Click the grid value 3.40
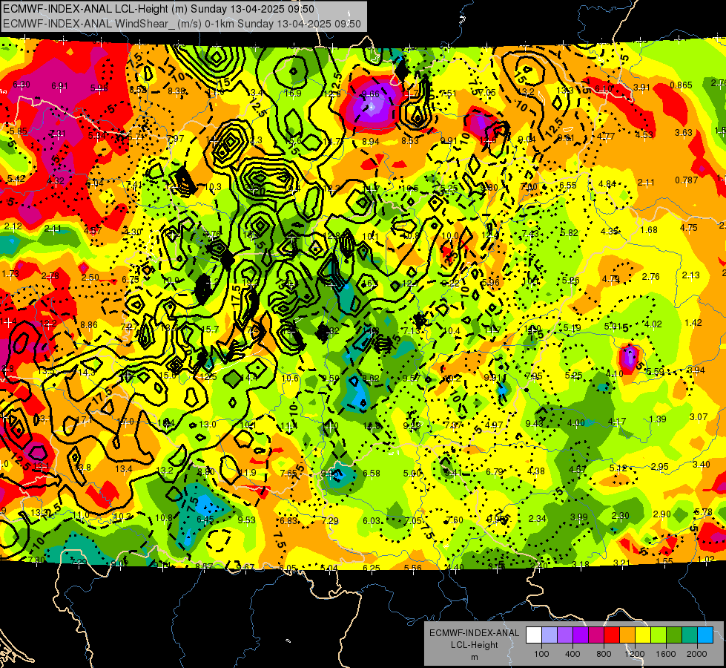This screenshot has height=668, width=726. (702, 465)
